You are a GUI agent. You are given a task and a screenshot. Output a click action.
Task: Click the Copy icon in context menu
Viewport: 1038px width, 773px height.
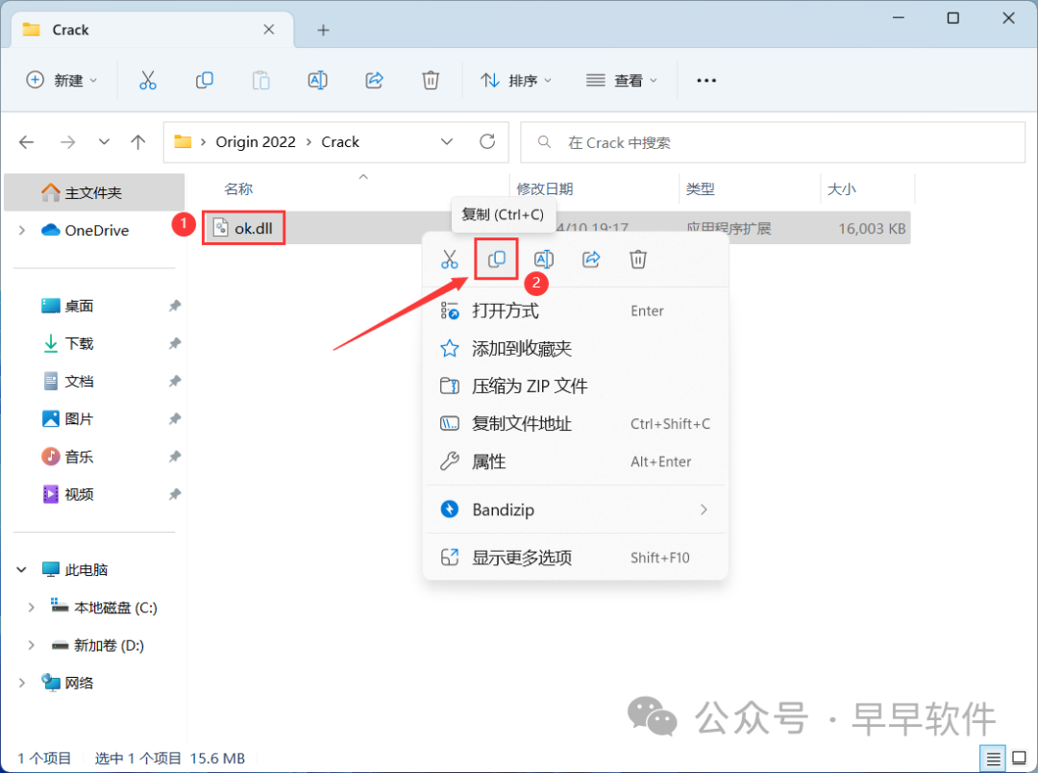[497, 260]
